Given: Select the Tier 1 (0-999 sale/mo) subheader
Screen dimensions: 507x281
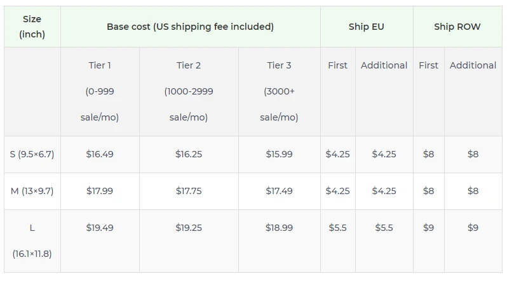Looking at the screenshot, I should (100, 91).
